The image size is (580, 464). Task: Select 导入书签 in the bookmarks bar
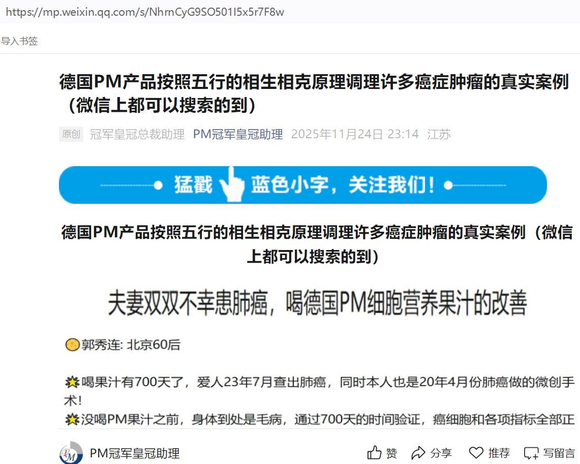tap(19, 41)
